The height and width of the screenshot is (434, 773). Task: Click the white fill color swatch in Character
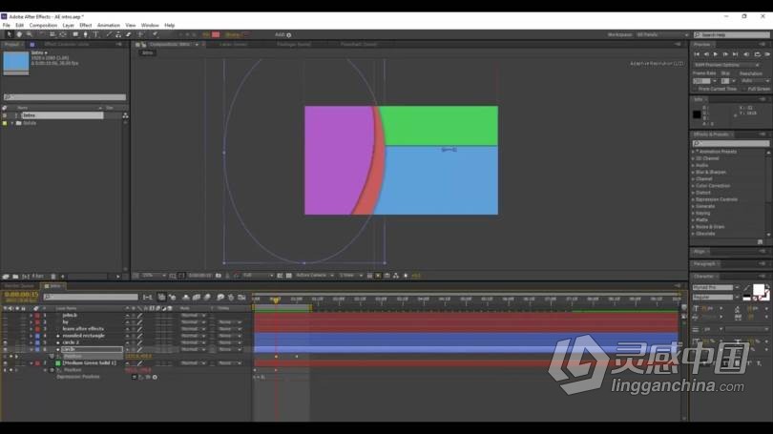point(758,289)
